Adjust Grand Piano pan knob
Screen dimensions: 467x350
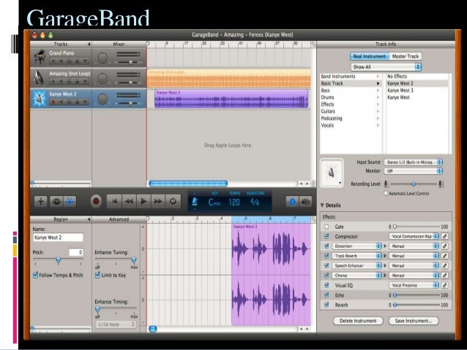click(x=102, y=58)
